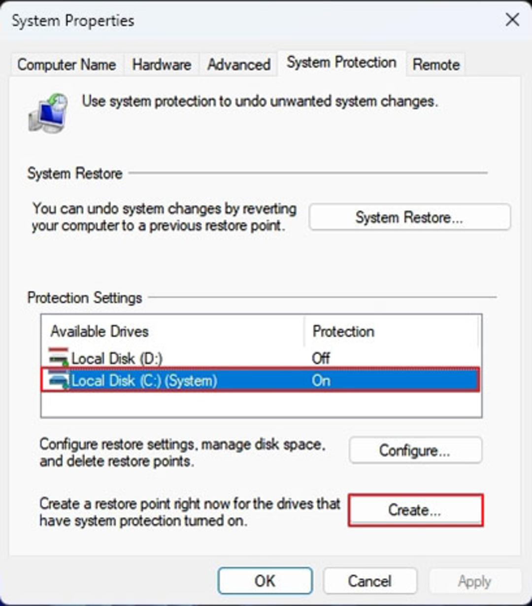This screenshot has height=606, width=532.
Task: Click the system protection computer icon
Action: pos(48,113)
